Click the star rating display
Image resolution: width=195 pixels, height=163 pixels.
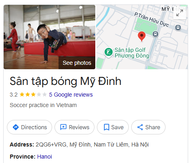[33, 95]
